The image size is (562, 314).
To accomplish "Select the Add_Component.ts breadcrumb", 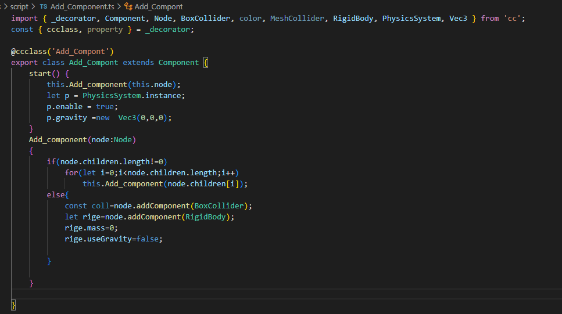I will pos(82,7).
